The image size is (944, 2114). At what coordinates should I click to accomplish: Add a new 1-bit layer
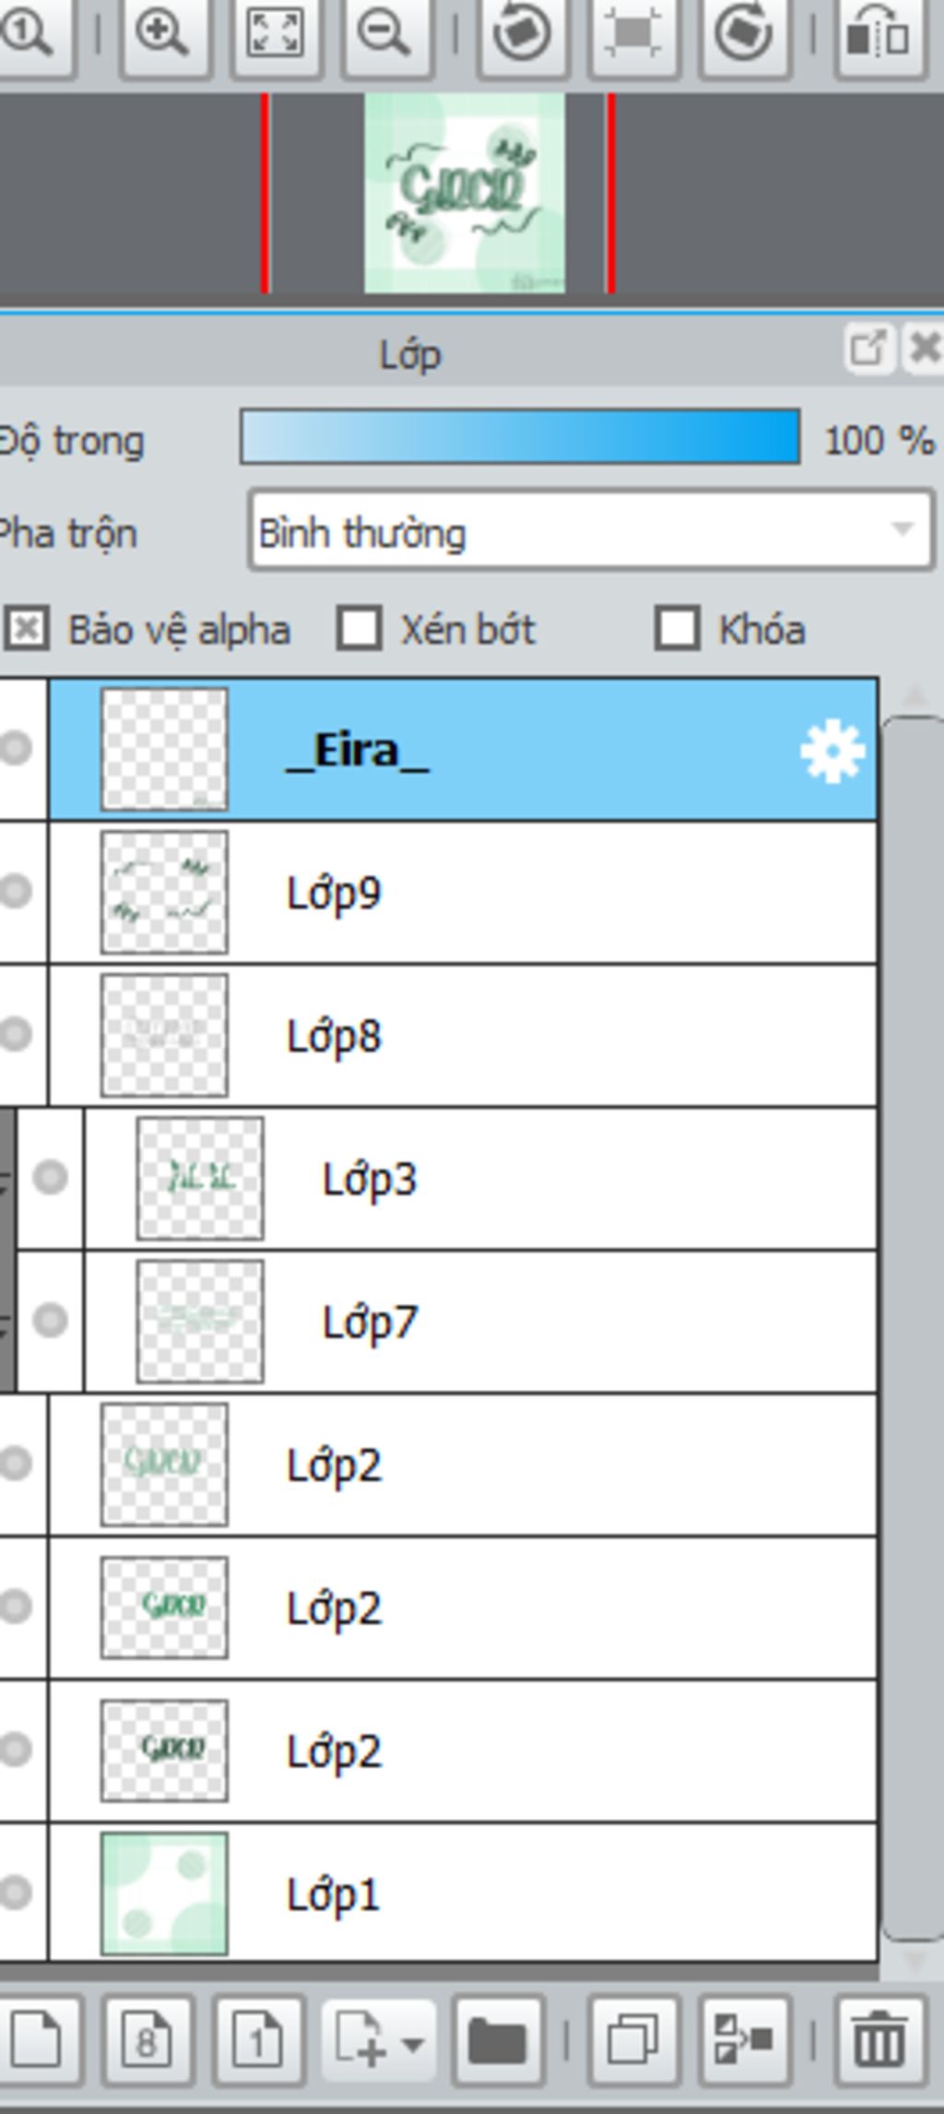pyautogui.click(x=257, y=2040)
